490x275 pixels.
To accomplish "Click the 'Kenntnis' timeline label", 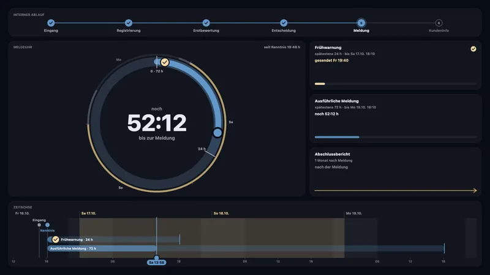I will [47, 230].
